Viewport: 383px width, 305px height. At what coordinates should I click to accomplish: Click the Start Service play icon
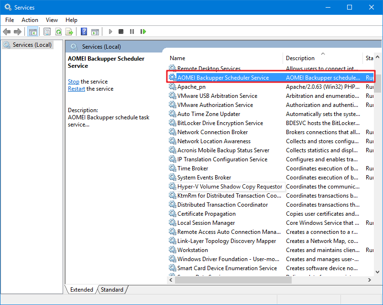coord(110,32)
